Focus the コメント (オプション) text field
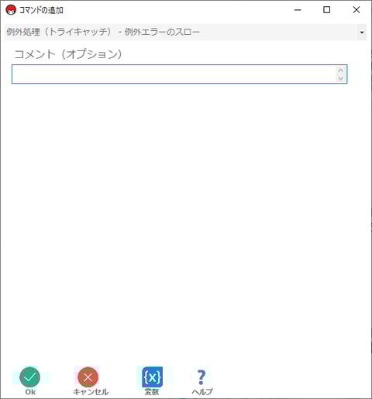The width and height of the screenshot is (372, 399). pyautogui.click(x=179, y=74)
